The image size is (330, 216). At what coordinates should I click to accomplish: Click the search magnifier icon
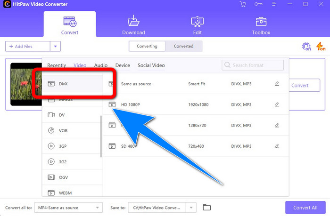pos(227,65)
